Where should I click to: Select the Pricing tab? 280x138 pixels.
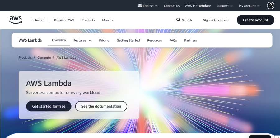click(104, 40)
